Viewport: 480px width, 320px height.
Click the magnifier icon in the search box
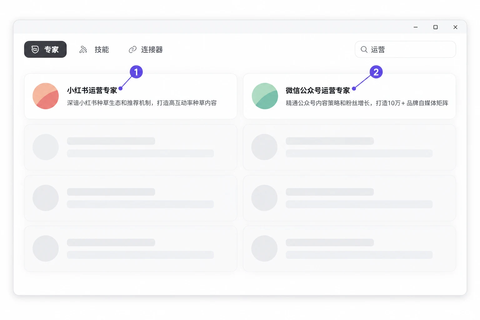(364, 49)
